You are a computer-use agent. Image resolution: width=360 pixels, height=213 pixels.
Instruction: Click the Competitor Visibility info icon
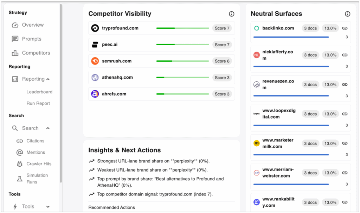point(231,14)
